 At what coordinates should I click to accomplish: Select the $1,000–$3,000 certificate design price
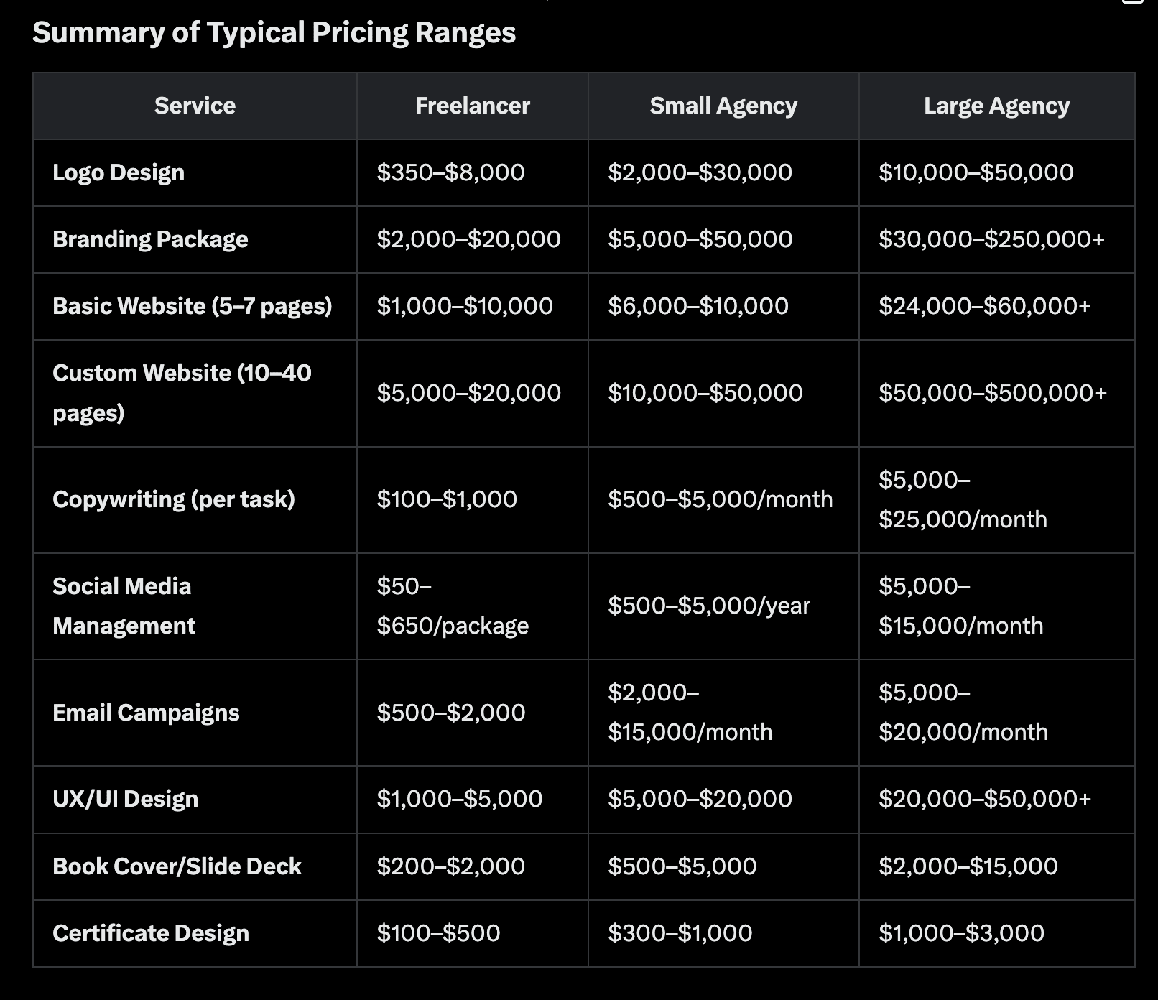(x=961, y=934)
